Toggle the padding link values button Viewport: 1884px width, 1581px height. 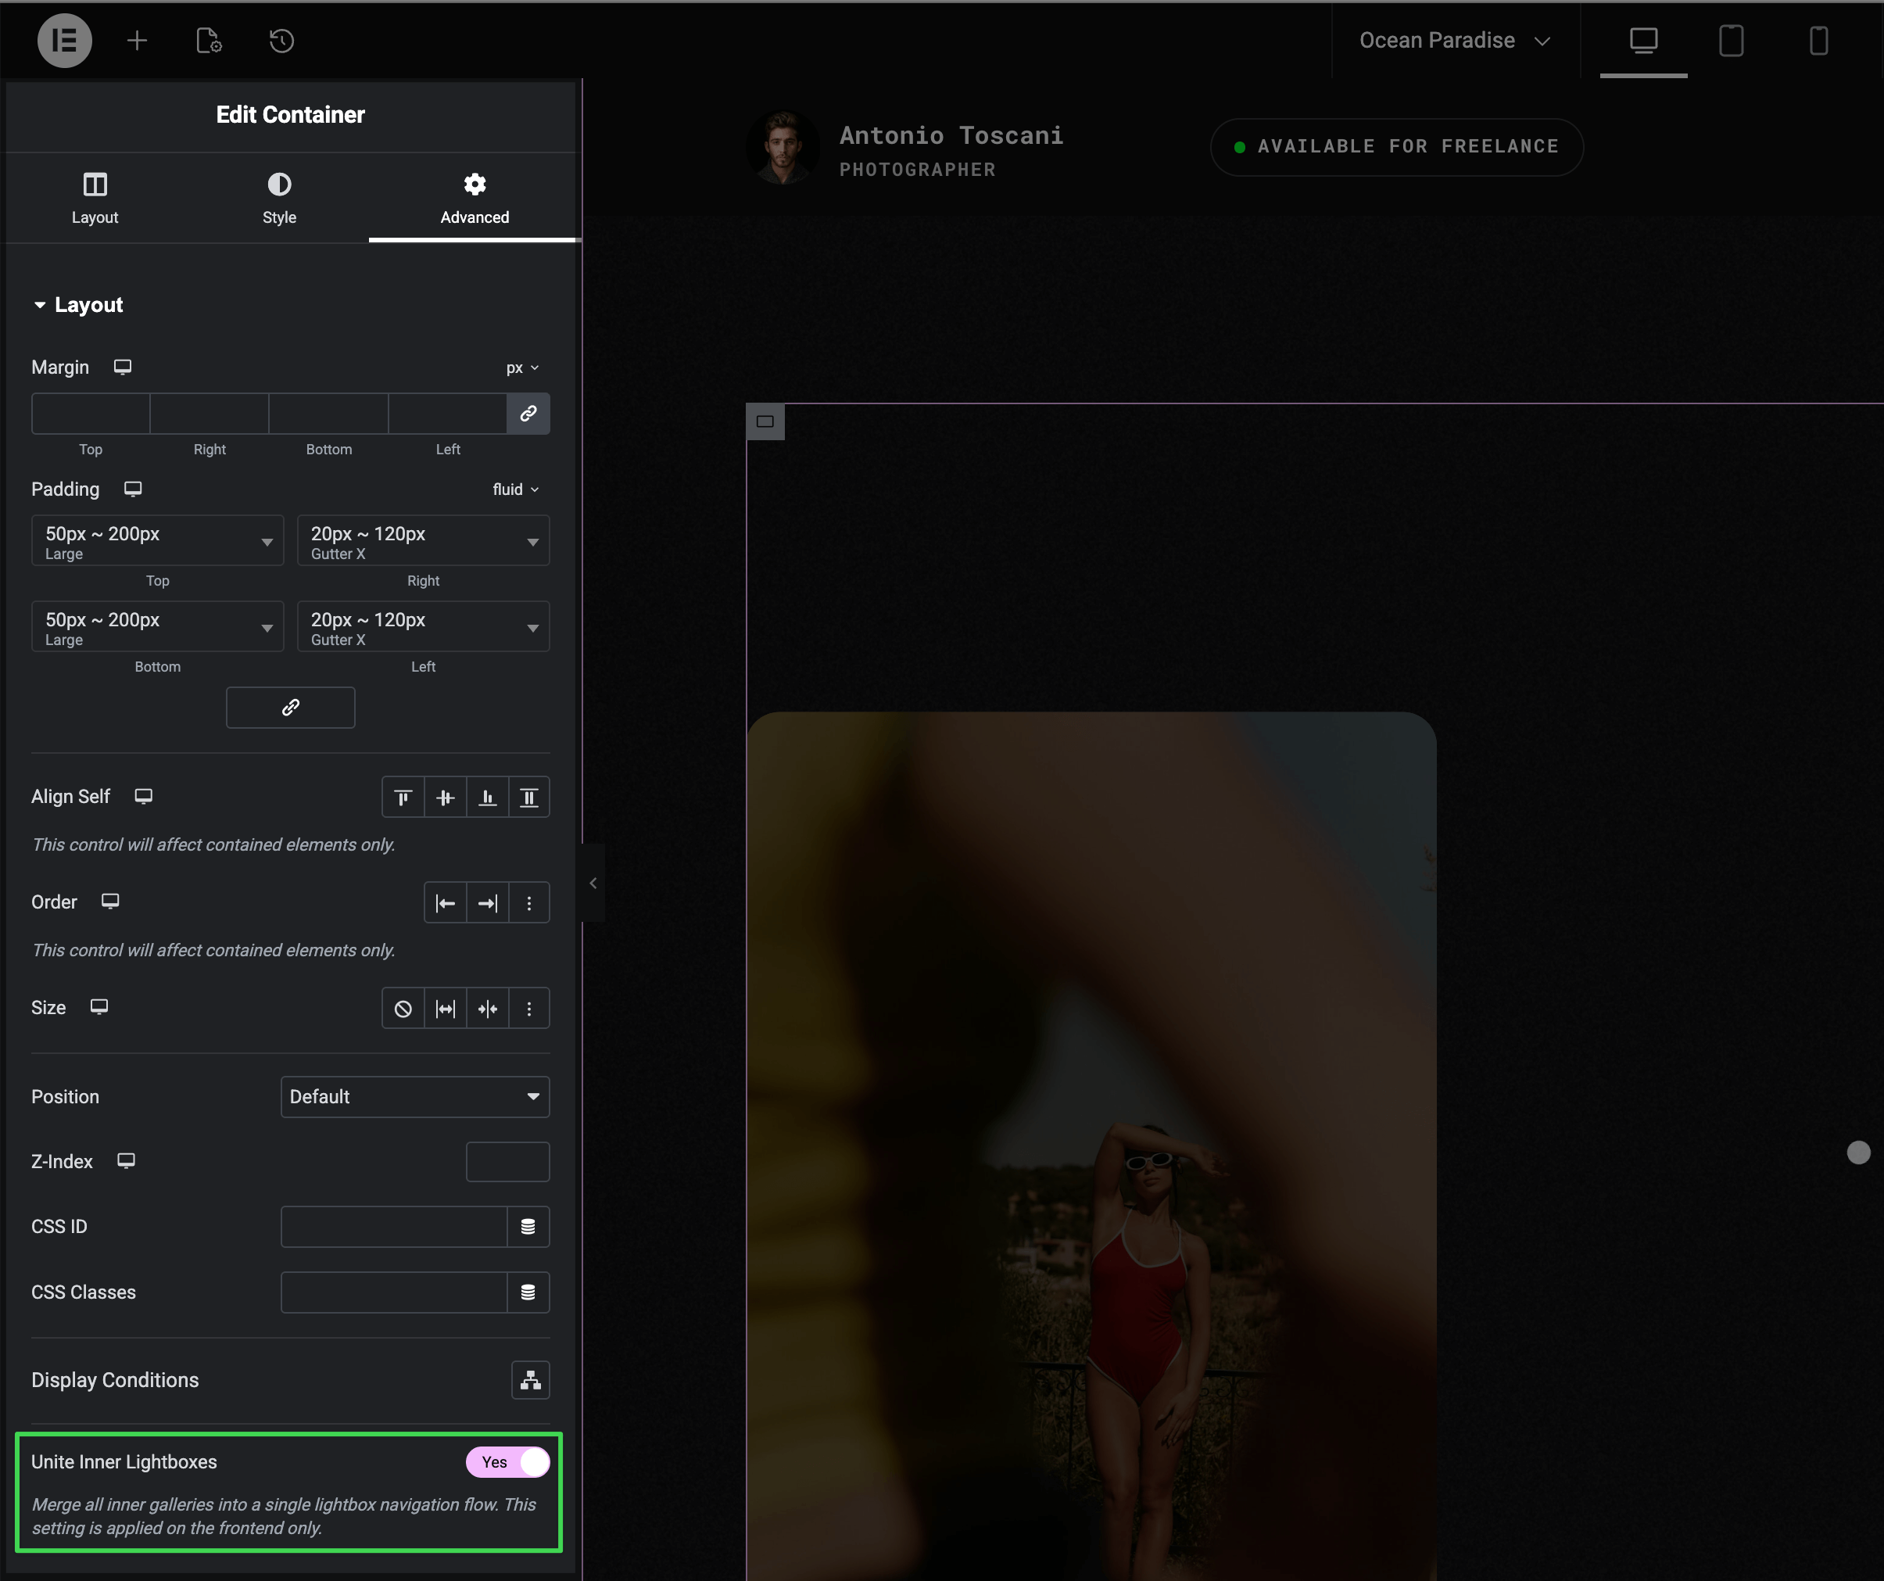291,708
